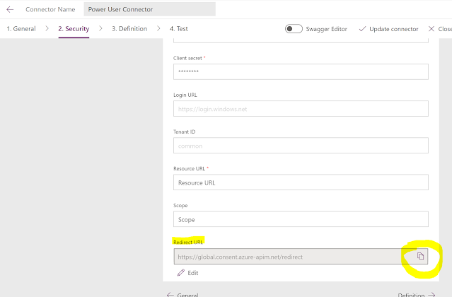Click the Update connector checkmark icon
452x297 pixels.
pos(363,29)
